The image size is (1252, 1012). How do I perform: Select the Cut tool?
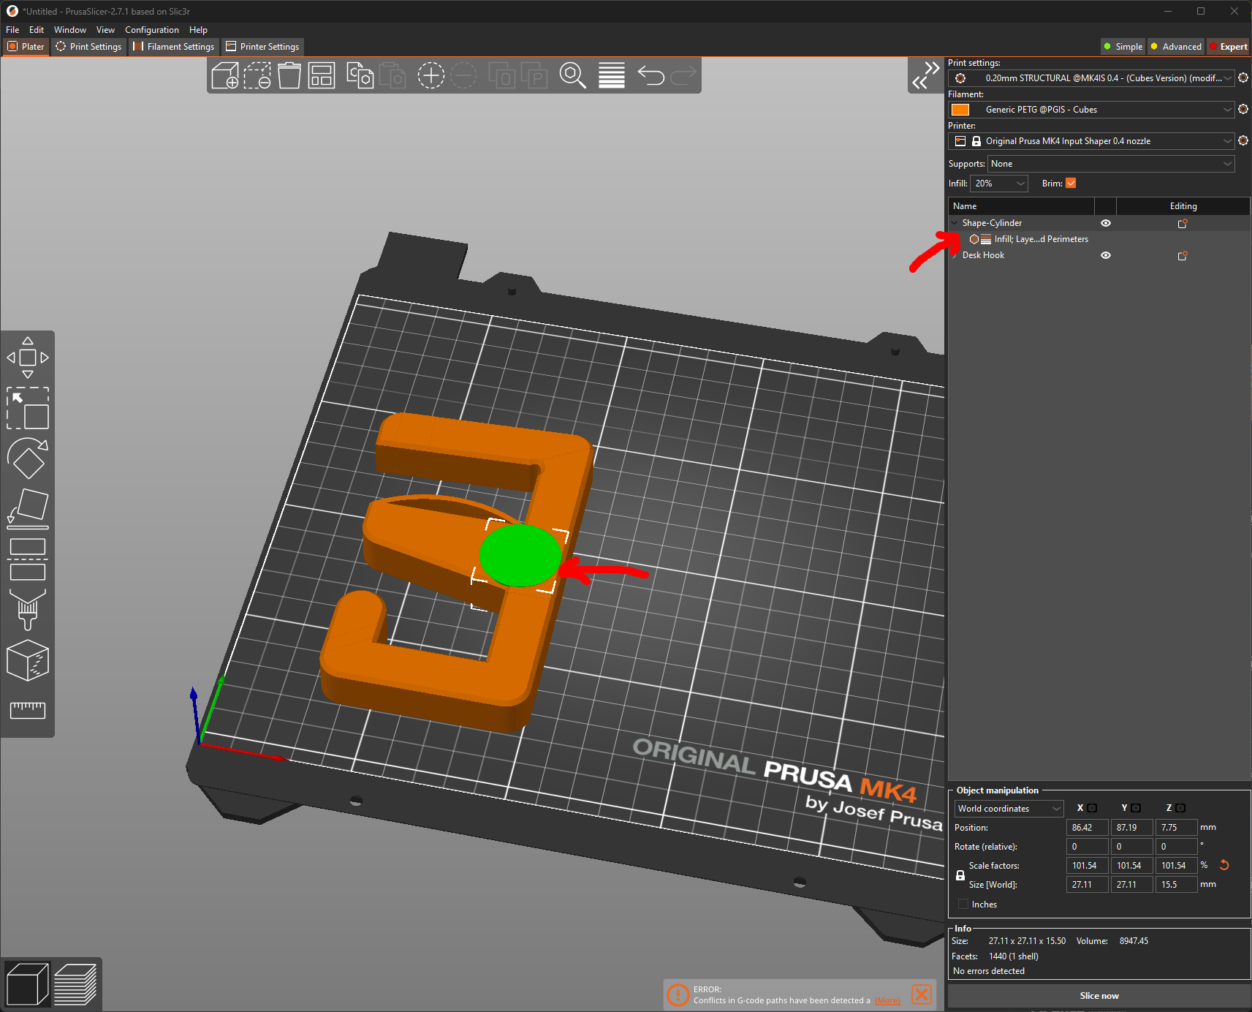pos(28,559)
